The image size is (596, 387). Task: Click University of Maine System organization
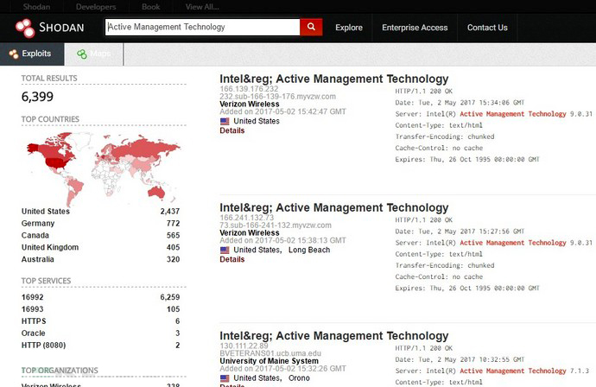pyautogui.click(x=269, y=361)
